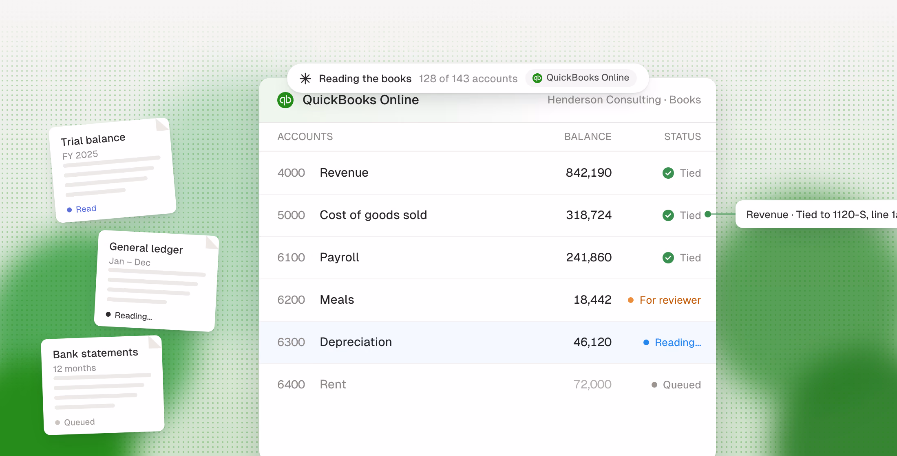The image size is (897, 456).
Task: Click the 18,442 balance value
Action: [x=592, y=300]
